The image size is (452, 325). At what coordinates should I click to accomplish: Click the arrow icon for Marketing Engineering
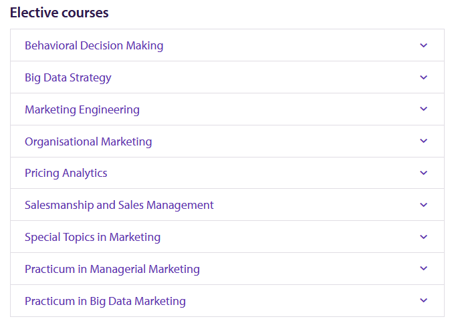coord(423,109)
